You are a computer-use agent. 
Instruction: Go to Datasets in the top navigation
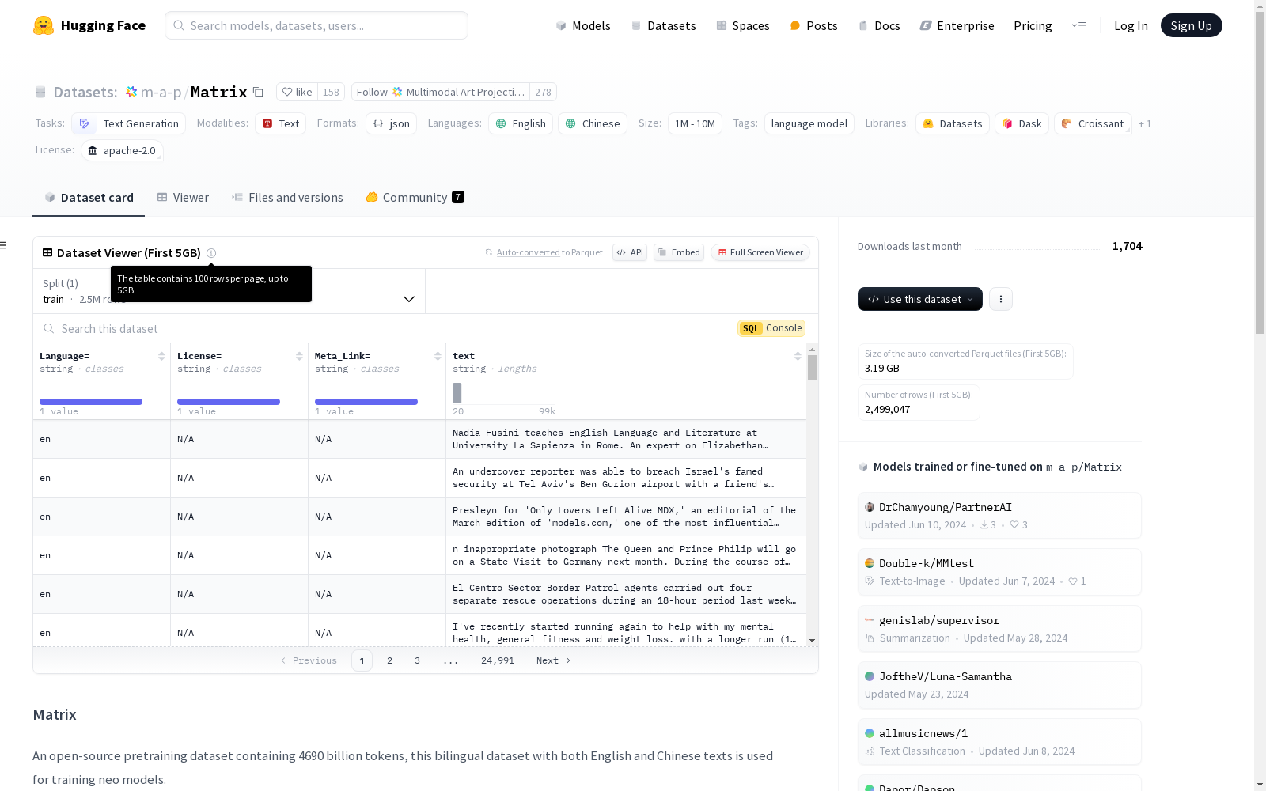[663, 25]
